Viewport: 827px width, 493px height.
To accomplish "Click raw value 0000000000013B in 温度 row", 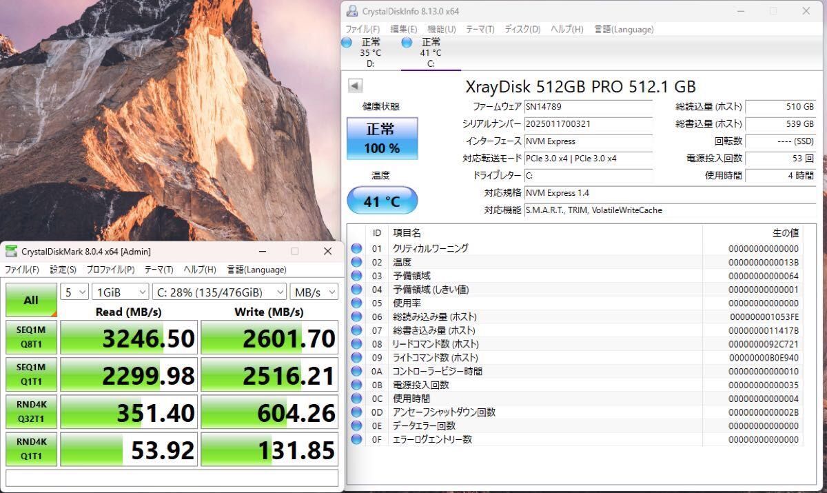I will (764, 263).
